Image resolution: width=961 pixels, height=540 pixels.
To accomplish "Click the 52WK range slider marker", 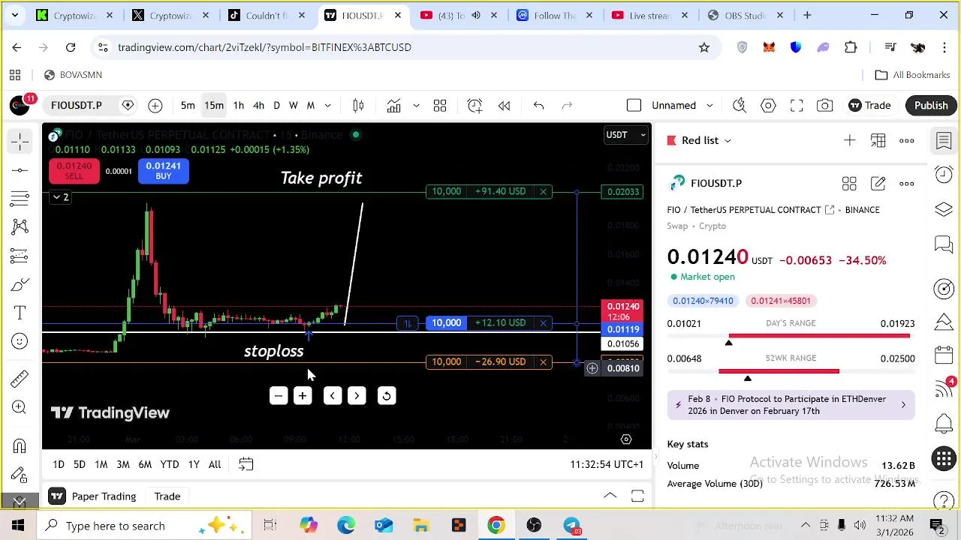I will [748, 378].
